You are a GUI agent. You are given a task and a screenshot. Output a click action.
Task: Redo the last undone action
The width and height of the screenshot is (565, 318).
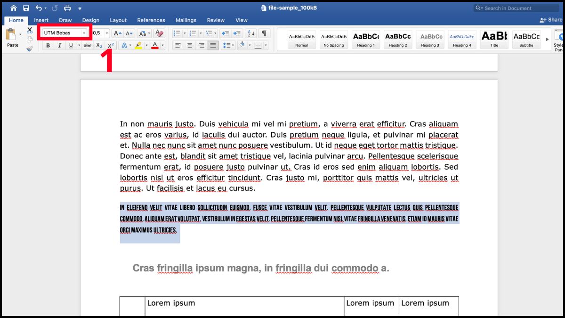[x=55, y=8]
